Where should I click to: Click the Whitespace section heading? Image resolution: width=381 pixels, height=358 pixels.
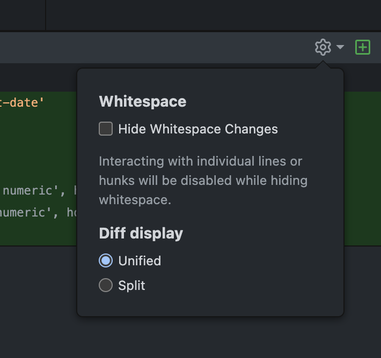click(x=143, y=101)
